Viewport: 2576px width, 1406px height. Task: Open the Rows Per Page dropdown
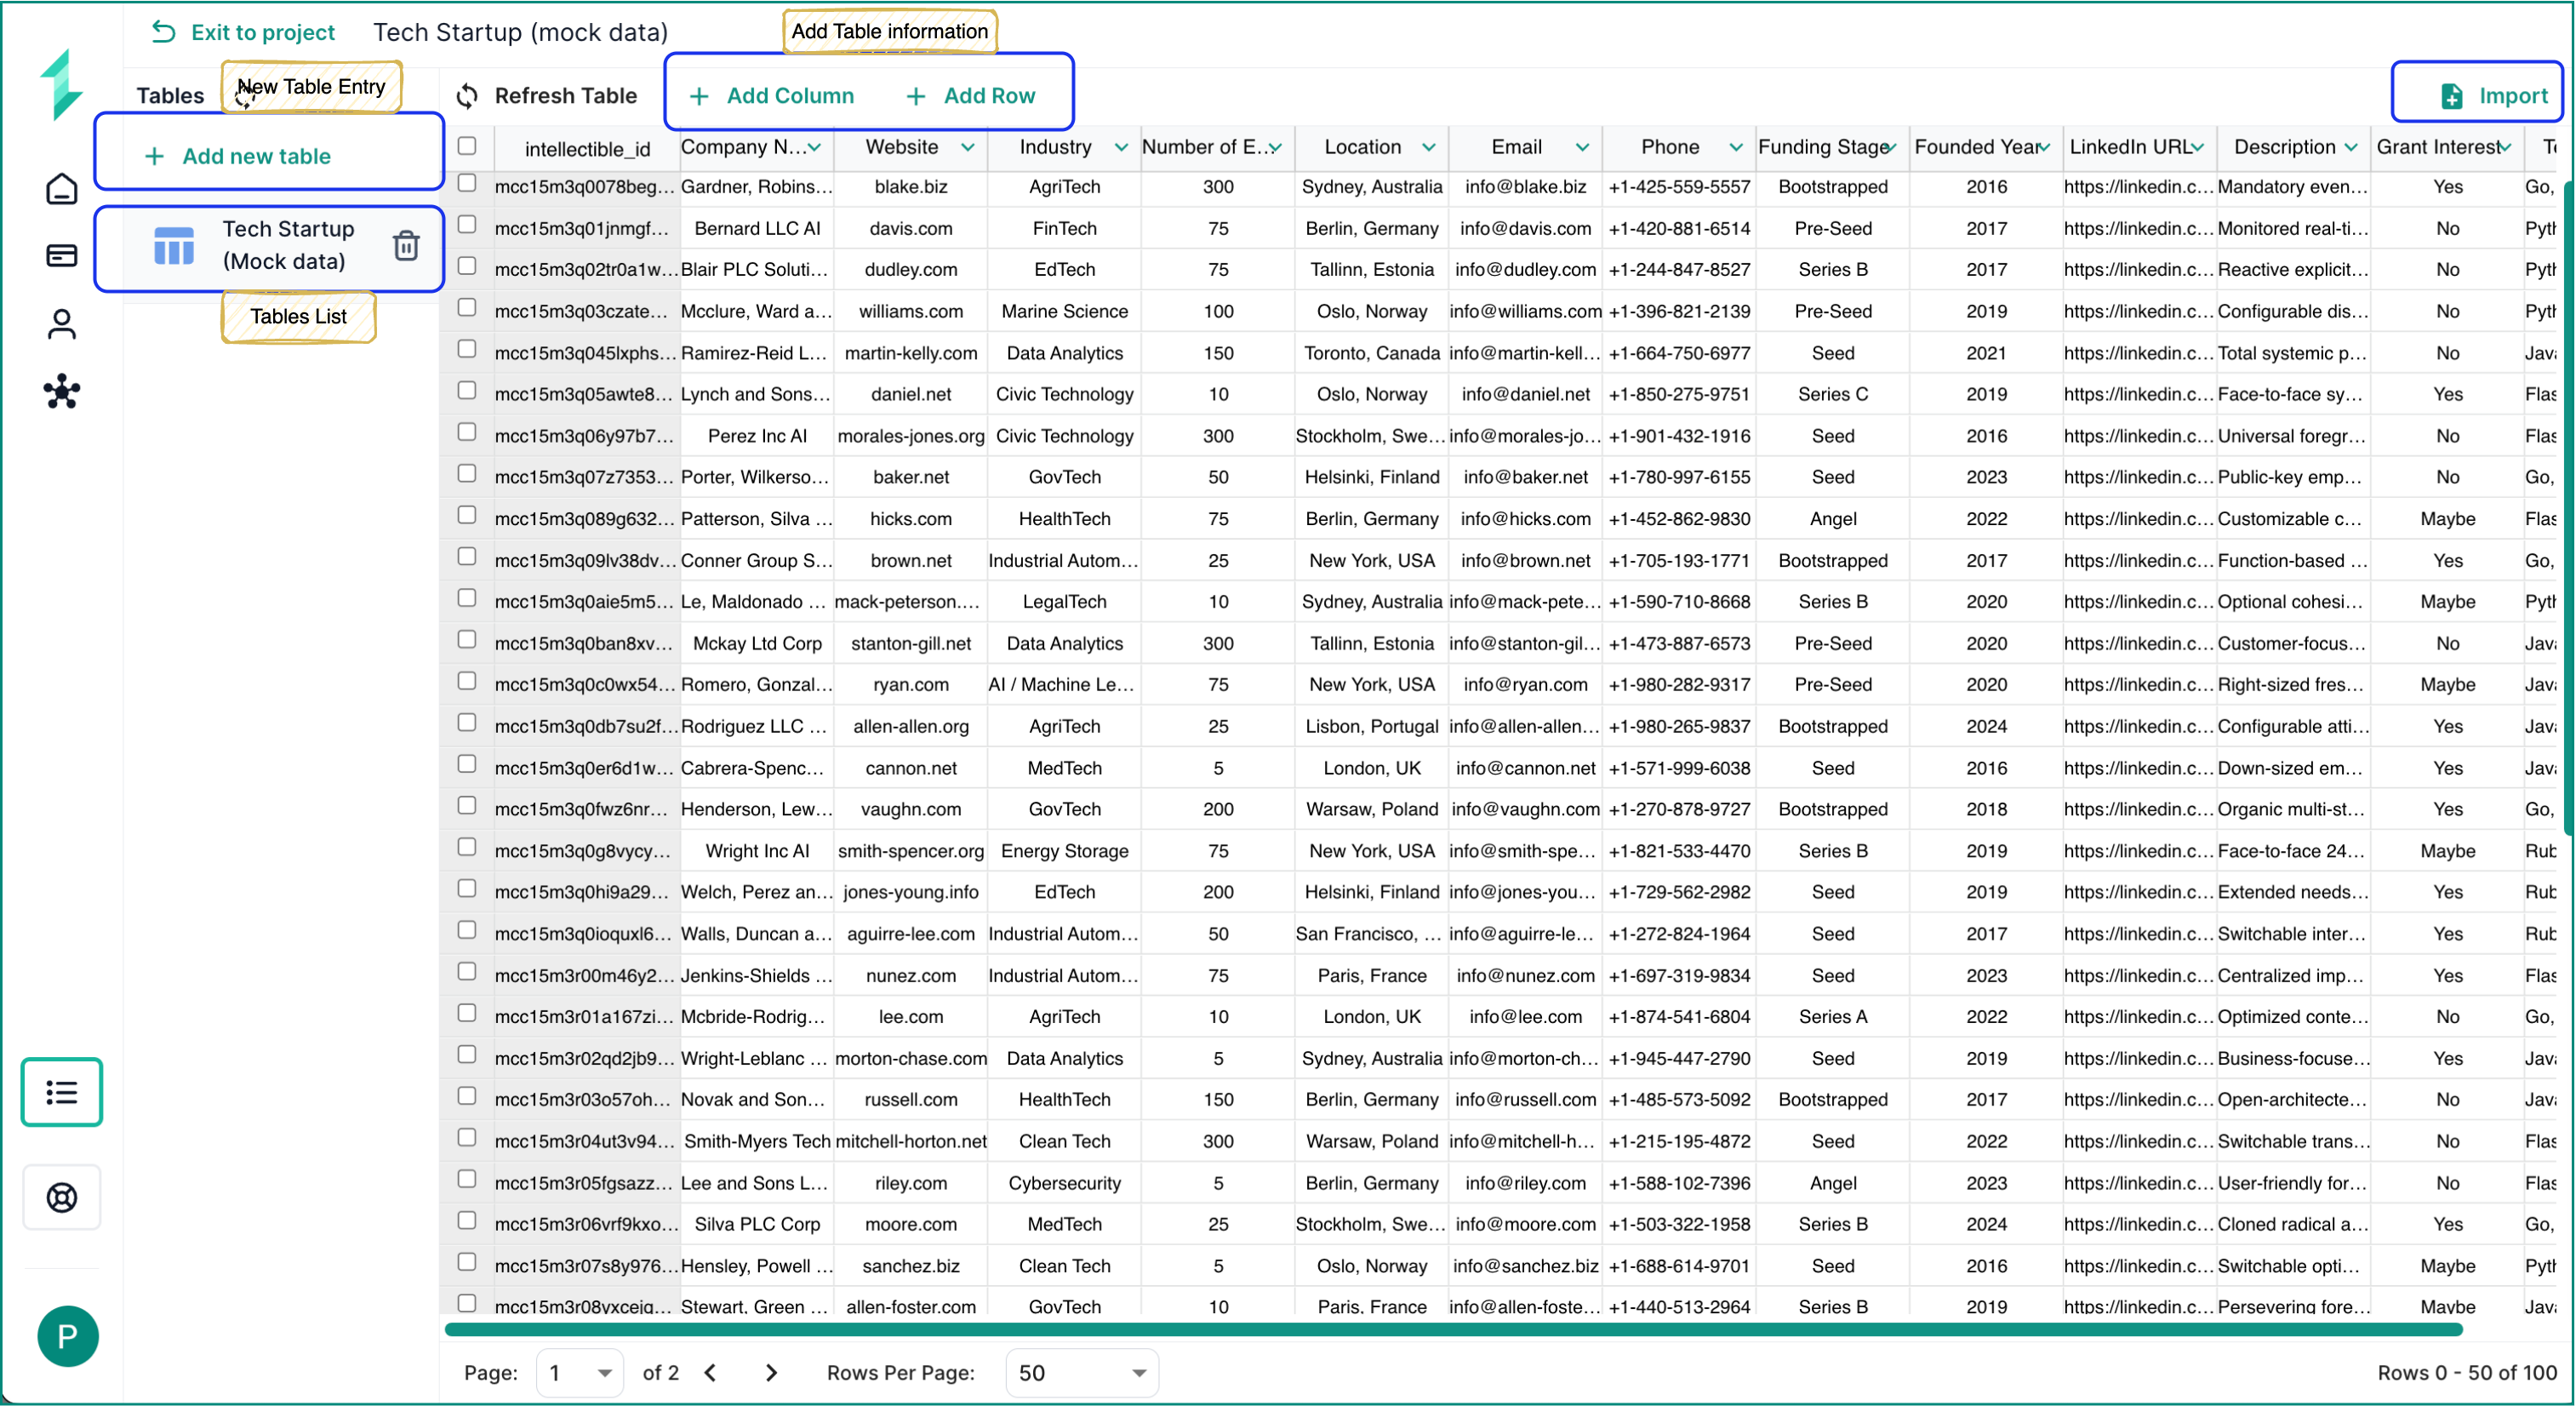1082,1372
